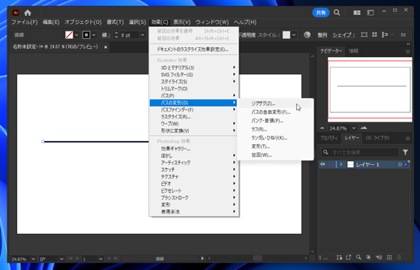Open the stroke color dropdown arrow
420x270 pixels.
(94, 34)
